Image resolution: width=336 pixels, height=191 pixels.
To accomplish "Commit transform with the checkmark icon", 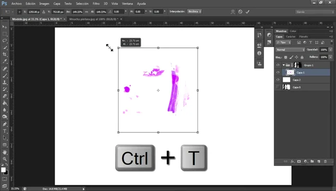I will (x=248, y=12).
